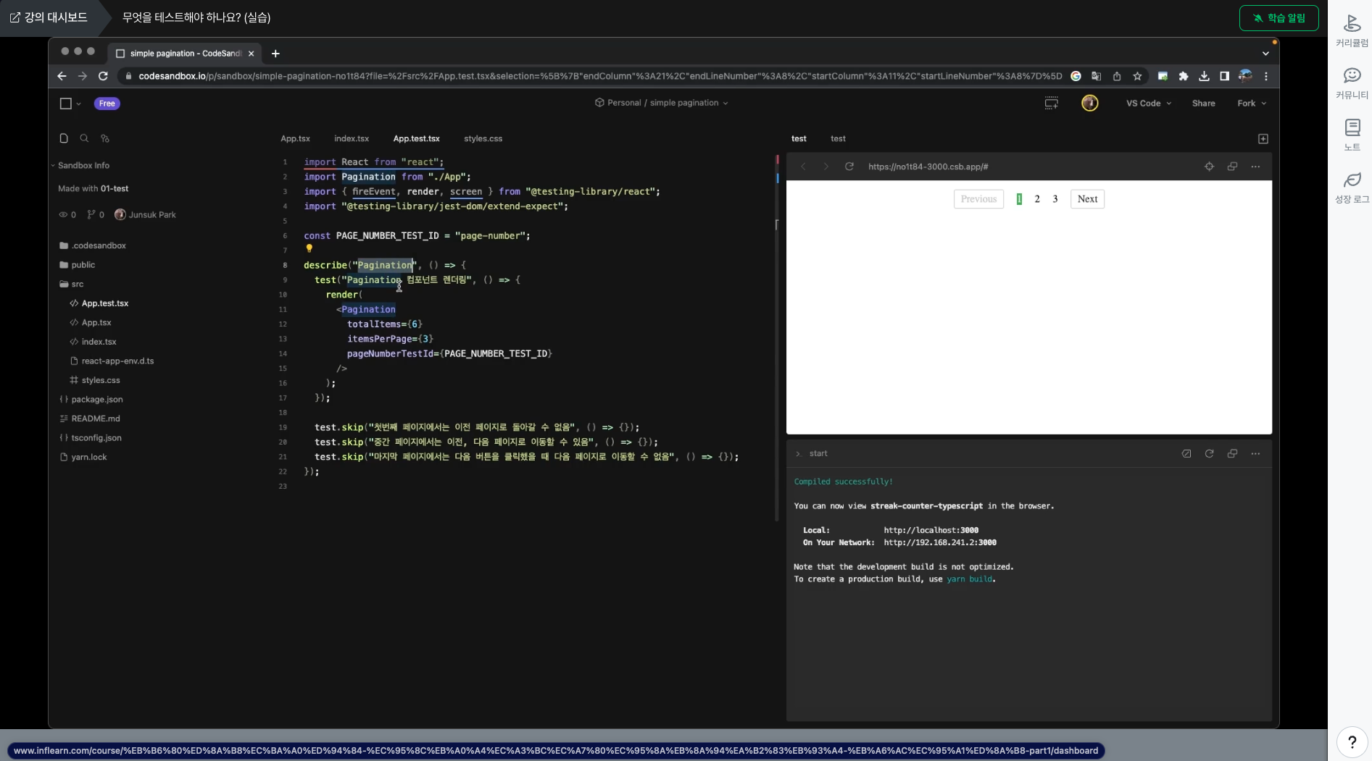Image resolution: width=1372 pixels, height=761 pixels.
Task: Open the 노트 notes sidebar icon
Action: click(1352, 135)
